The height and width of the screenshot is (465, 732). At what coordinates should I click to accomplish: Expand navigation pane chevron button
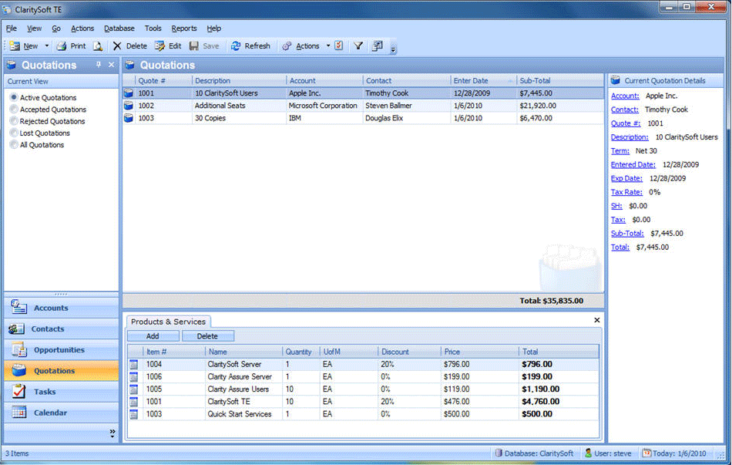click(x=112, y=433)
